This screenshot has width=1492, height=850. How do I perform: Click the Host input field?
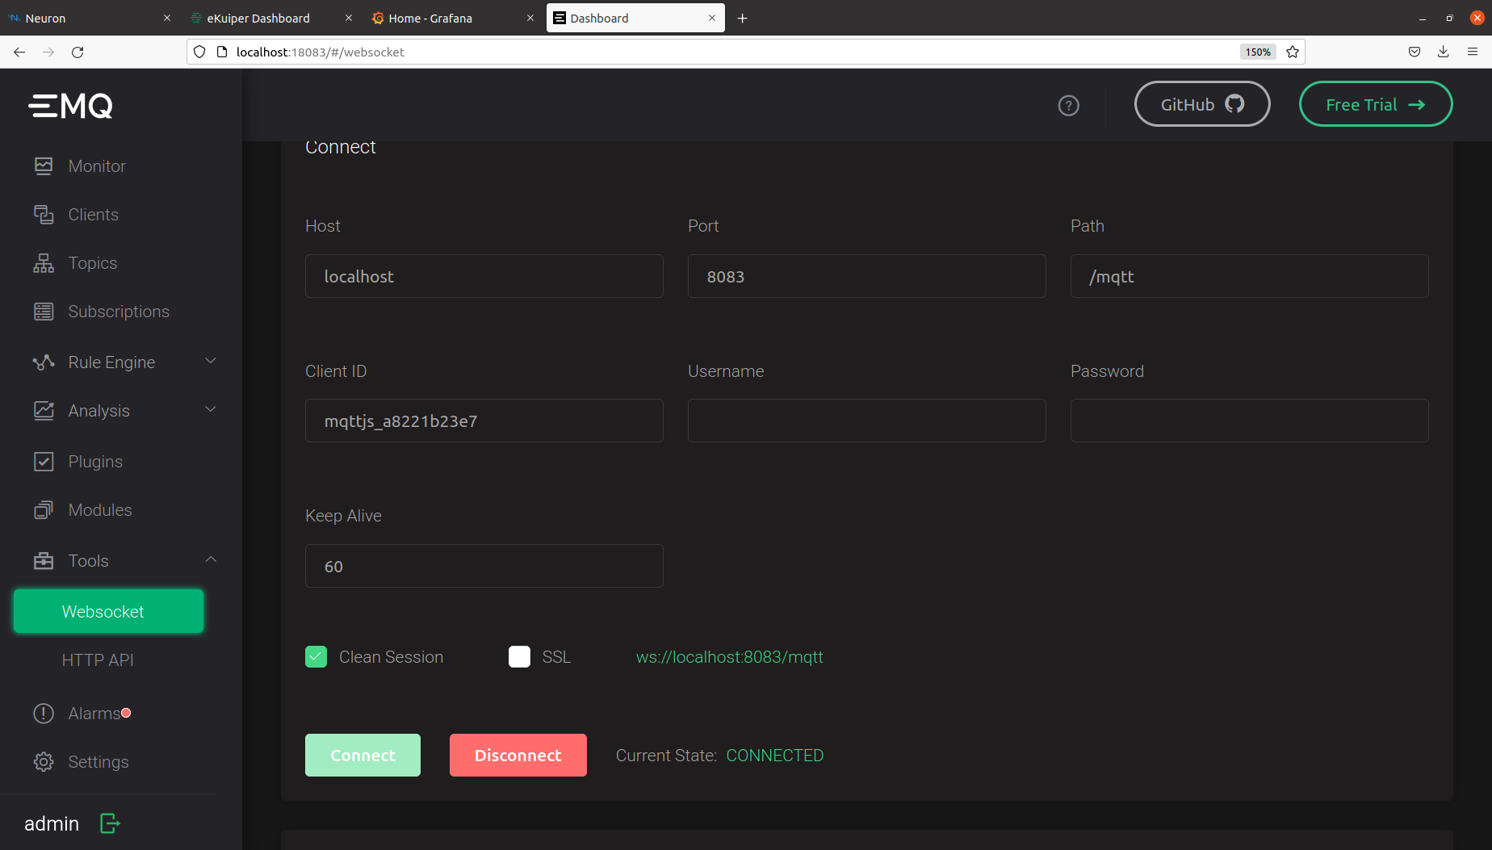click(484, 276)
